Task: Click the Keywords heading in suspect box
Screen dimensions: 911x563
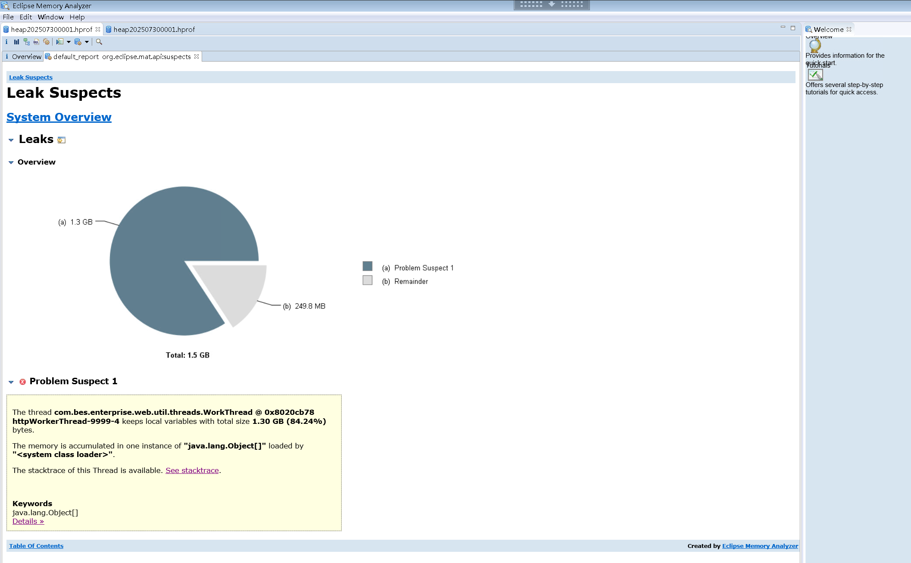Action: coord(32,504)
